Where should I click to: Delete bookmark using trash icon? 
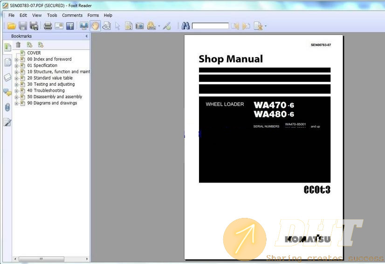click(18, 45)
